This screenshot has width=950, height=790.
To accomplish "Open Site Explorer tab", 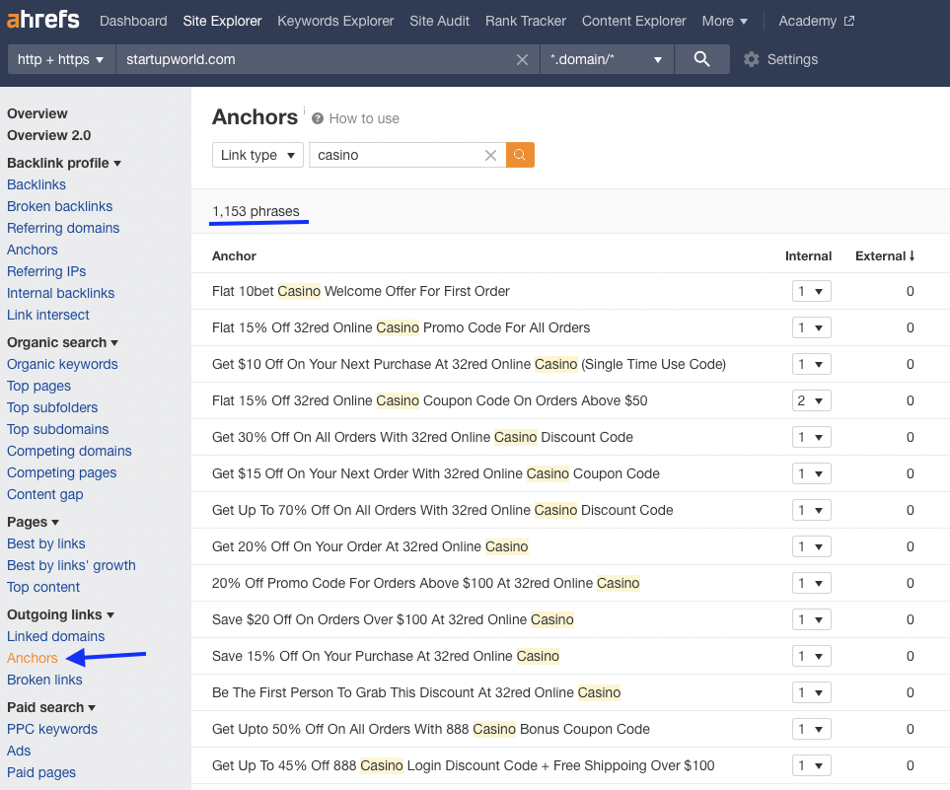I will click(x=222, y=21).
